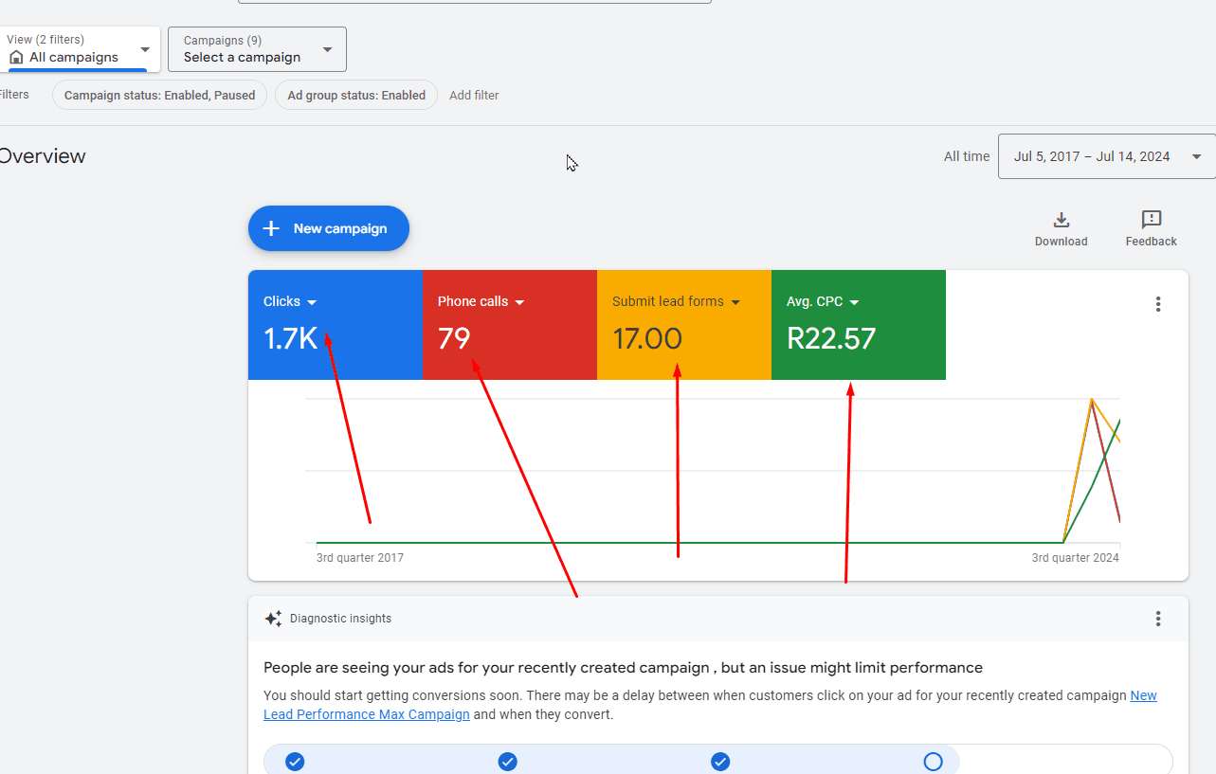
Task: Select the unfilled circle progress step
Action: coord(933,762)
